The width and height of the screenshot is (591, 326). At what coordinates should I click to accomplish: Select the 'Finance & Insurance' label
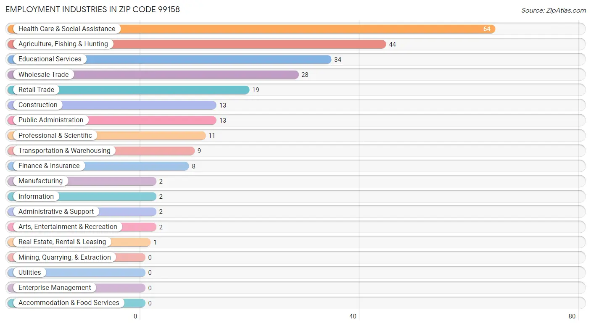(49, 166)
